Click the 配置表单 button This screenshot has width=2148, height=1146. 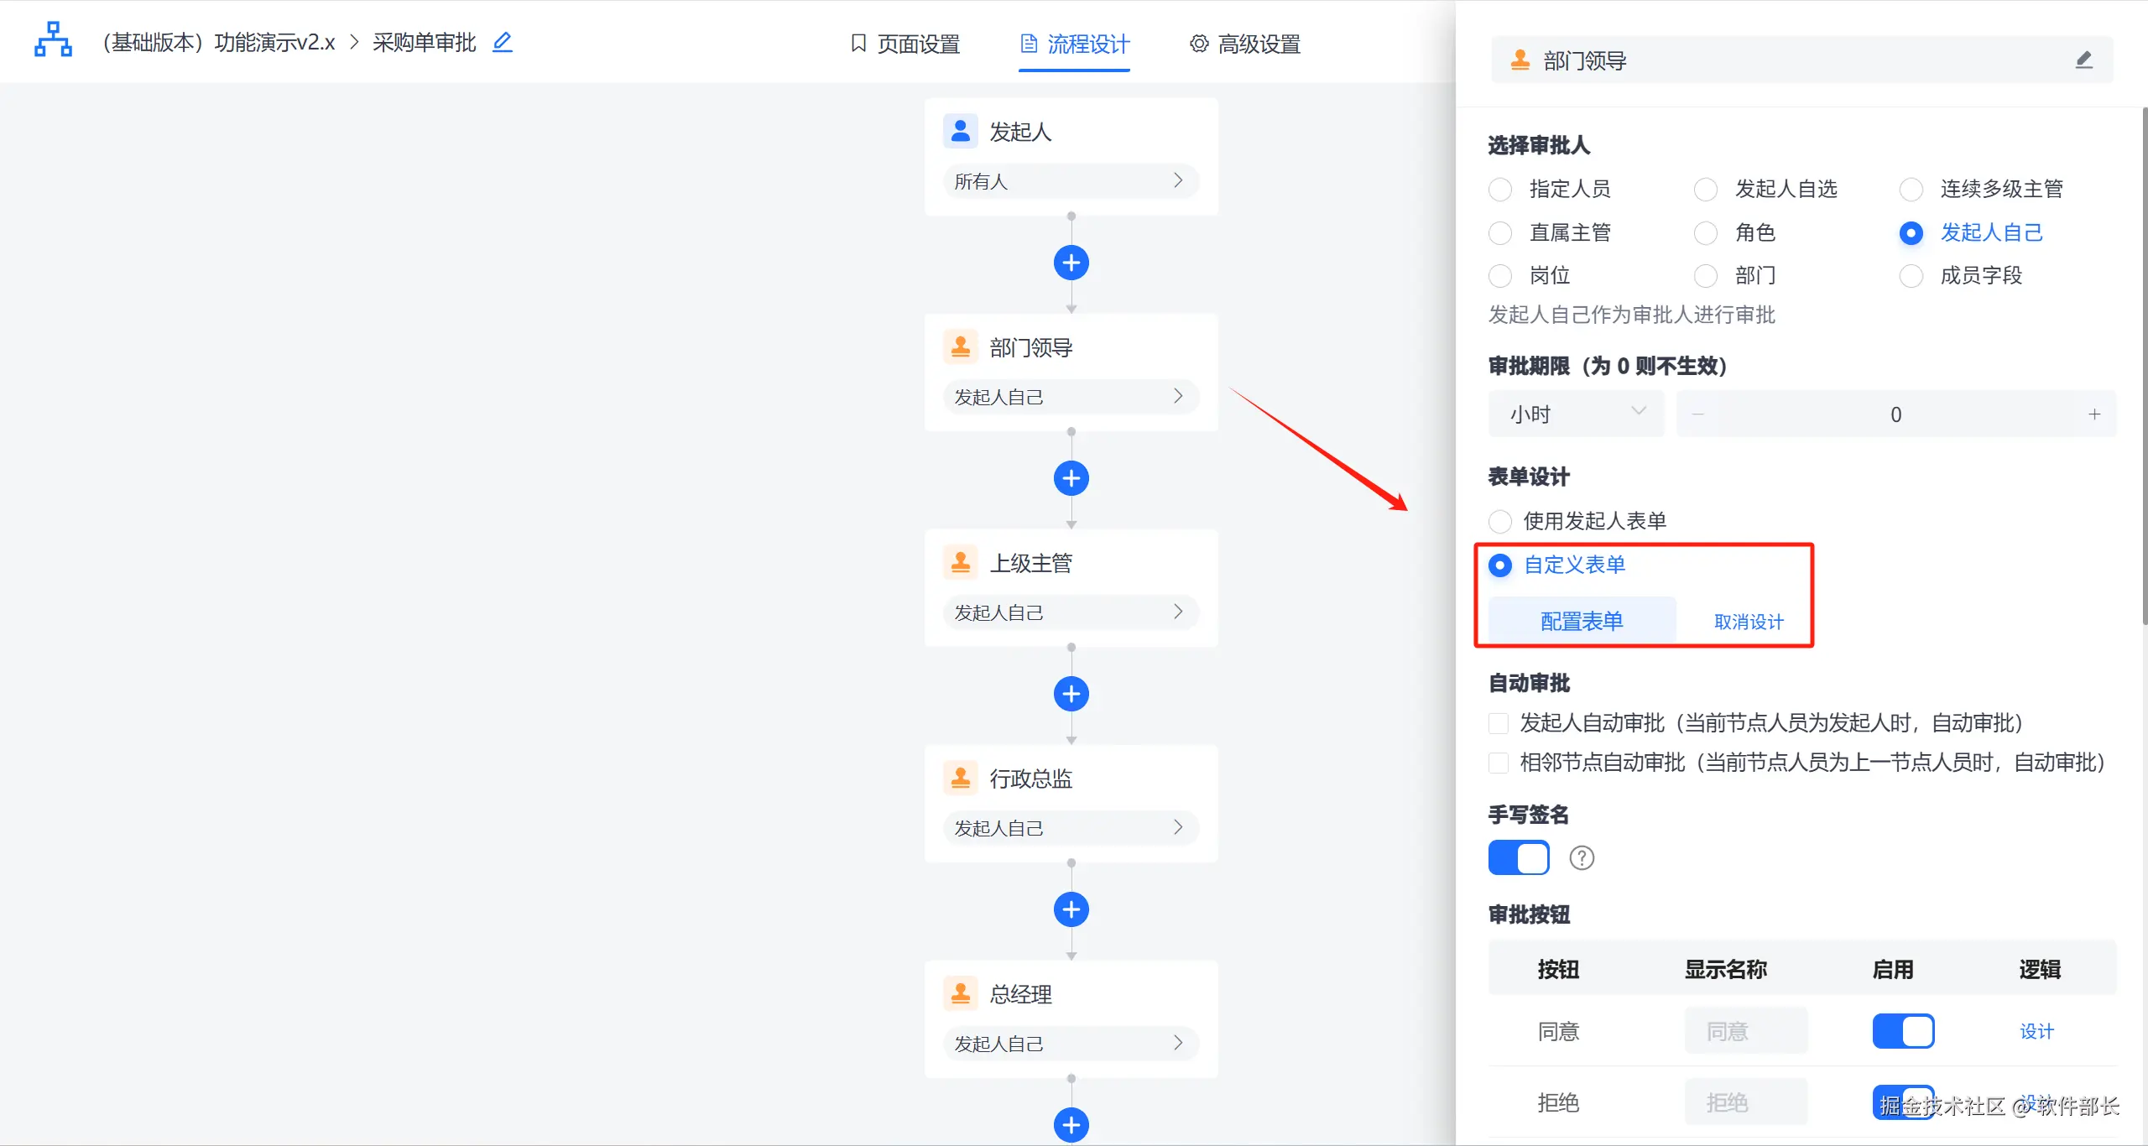[1581, 621]
